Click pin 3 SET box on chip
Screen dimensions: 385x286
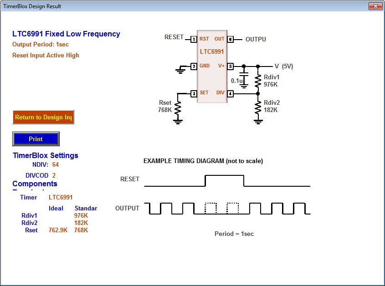click(194, 93)
